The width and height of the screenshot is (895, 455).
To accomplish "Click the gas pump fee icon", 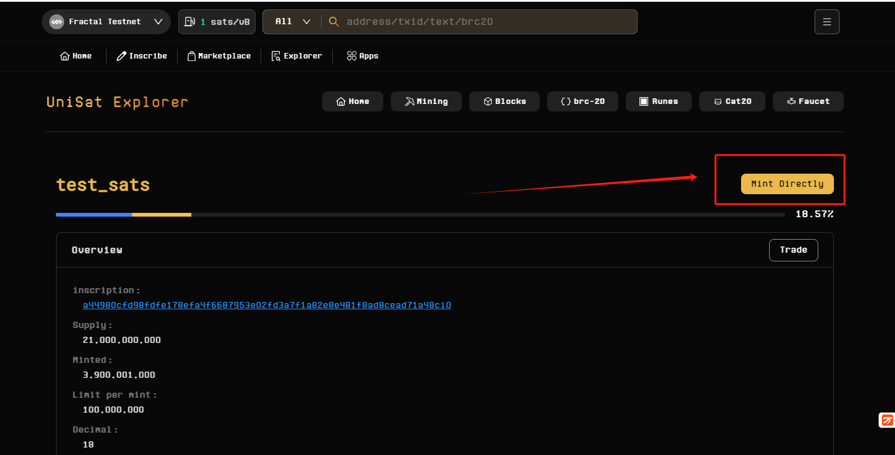I will pos(189,22).
